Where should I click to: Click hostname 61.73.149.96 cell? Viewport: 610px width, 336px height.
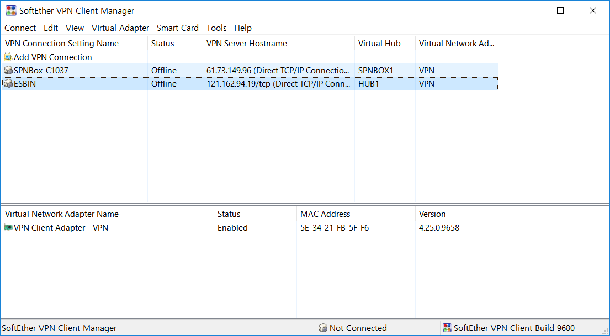pyautogui.click(x=278, y=71)
